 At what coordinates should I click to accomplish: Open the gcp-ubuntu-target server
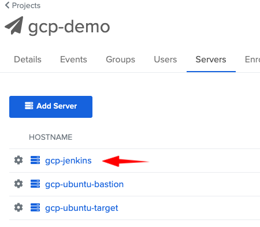click(81, 208)
